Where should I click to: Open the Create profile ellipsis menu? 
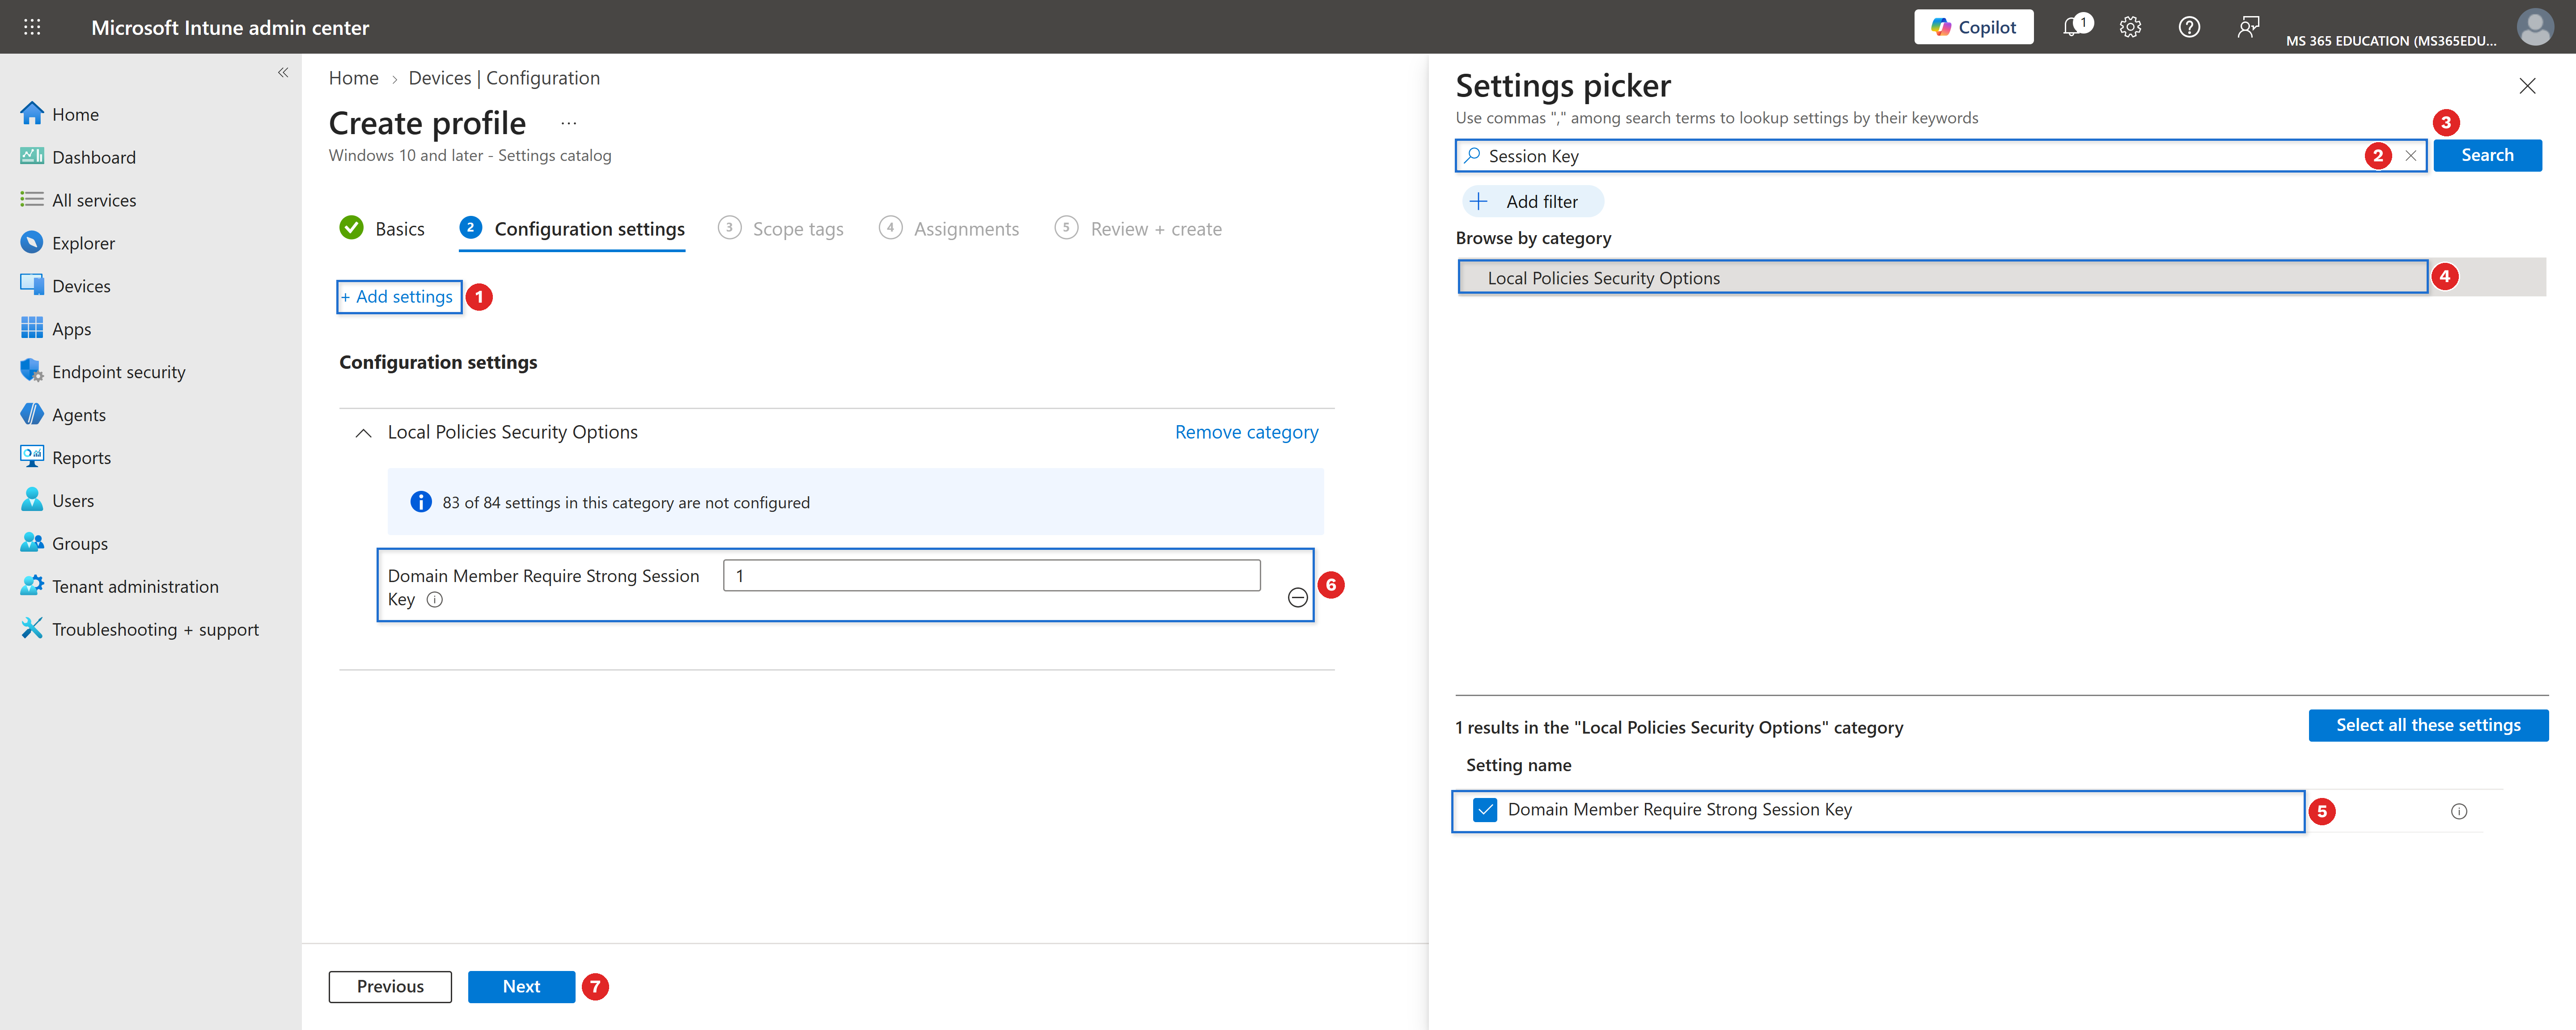pyautogui.click(x=568, y=123)
